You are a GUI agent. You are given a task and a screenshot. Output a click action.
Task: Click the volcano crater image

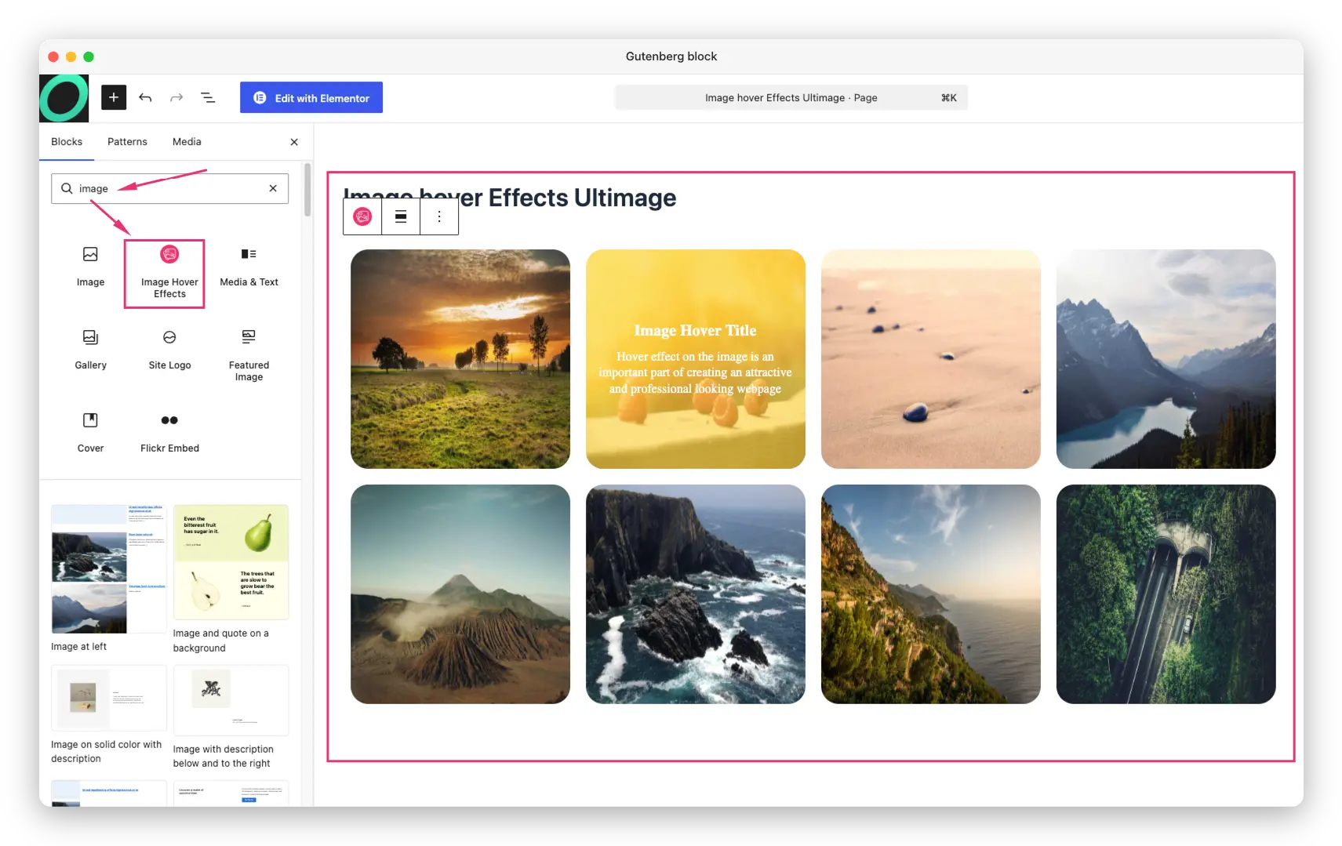460,594
